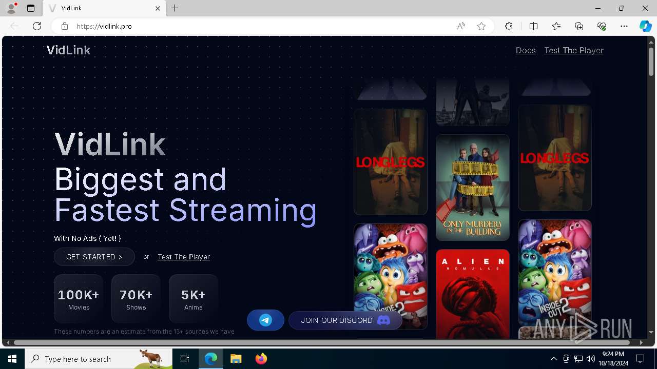Show hidden system tray icons
This screenshot has height=369, width=657.
coord(553,359)
